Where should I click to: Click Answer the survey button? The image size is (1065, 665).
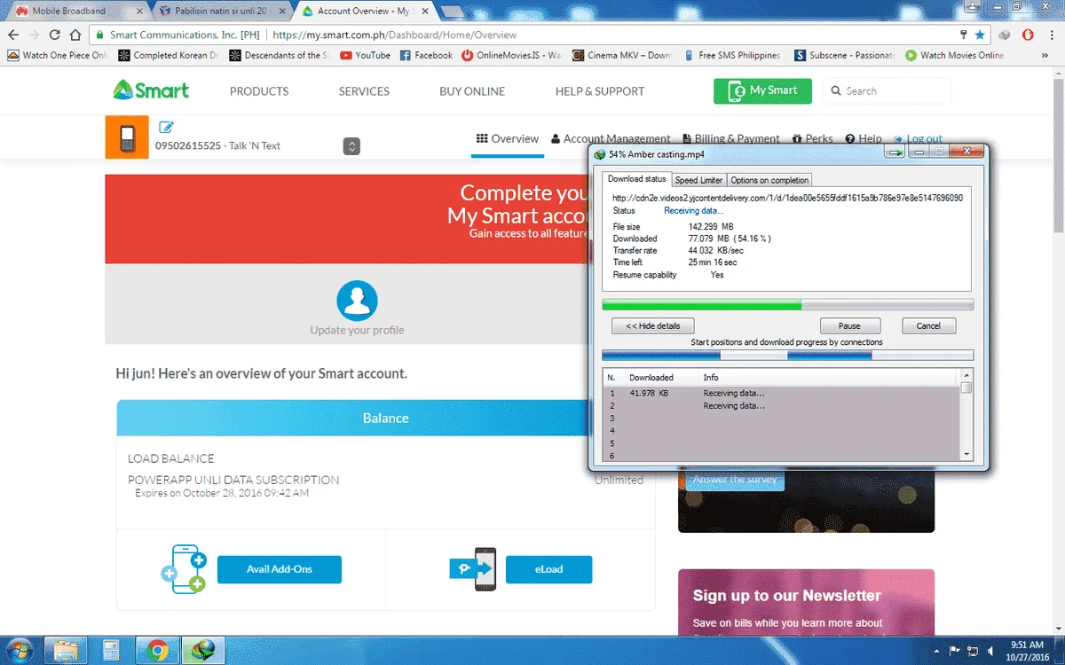tap(734, 479)
